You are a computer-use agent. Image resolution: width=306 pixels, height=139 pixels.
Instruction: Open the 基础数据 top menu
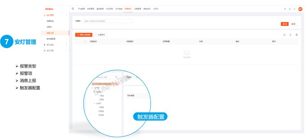pos(100,9)
